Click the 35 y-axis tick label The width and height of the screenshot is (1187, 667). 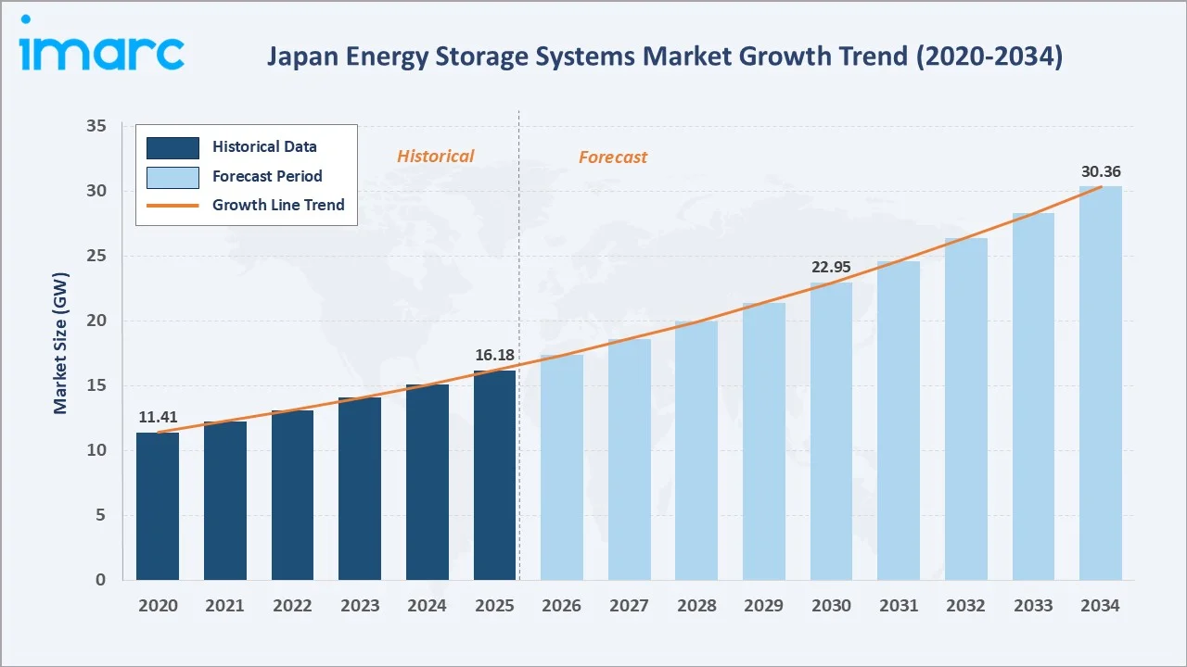(x=97, y=126)
